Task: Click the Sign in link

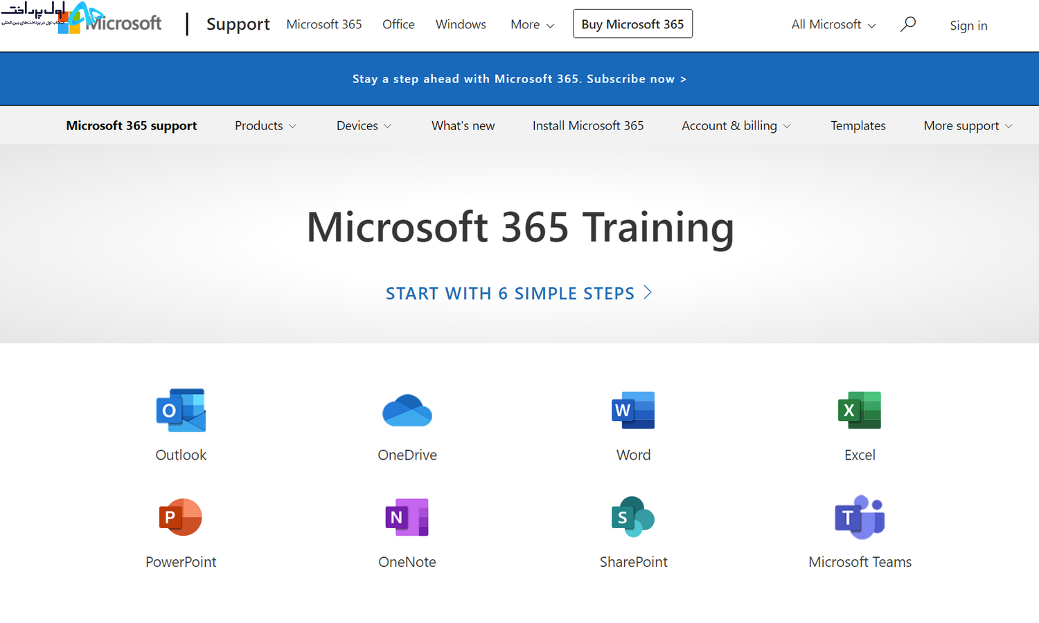Action: coord(968,26)
